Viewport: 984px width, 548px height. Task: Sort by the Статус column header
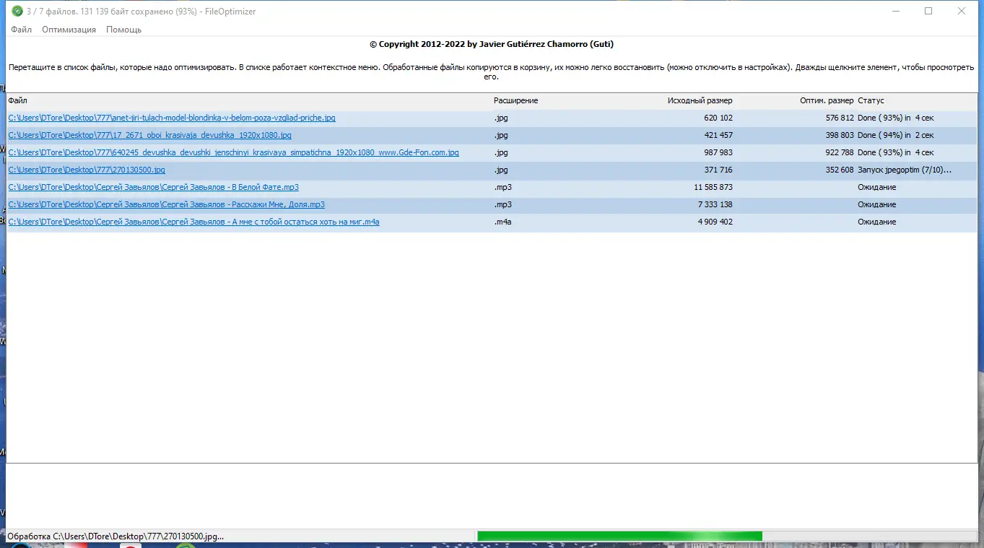tap(871, 100)
